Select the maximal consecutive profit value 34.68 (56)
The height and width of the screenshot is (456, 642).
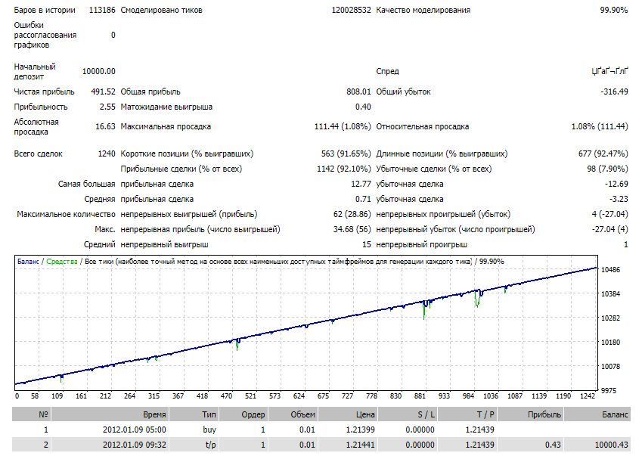pyautogui.click(x=352, y=229)
